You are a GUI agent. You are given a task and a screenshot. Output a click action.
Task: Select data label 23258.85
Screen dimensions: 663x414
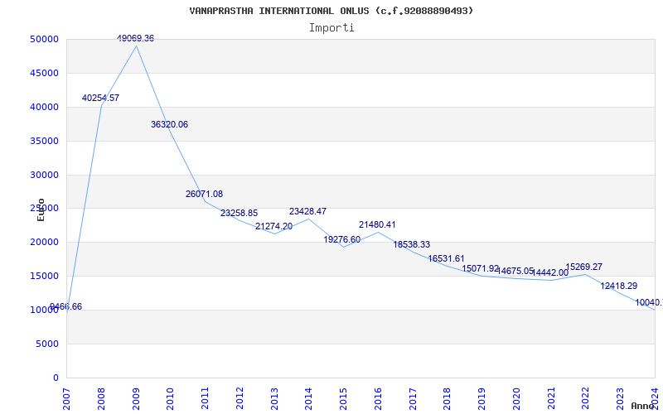point(239,214)
